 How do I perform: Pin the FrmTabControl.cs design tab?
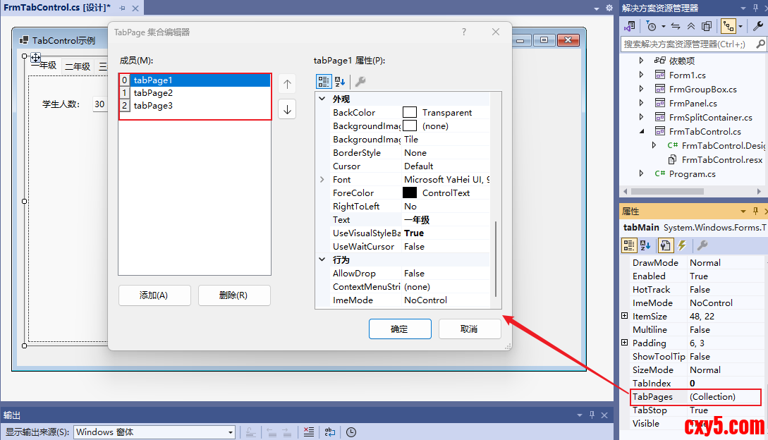pos(123,8)
